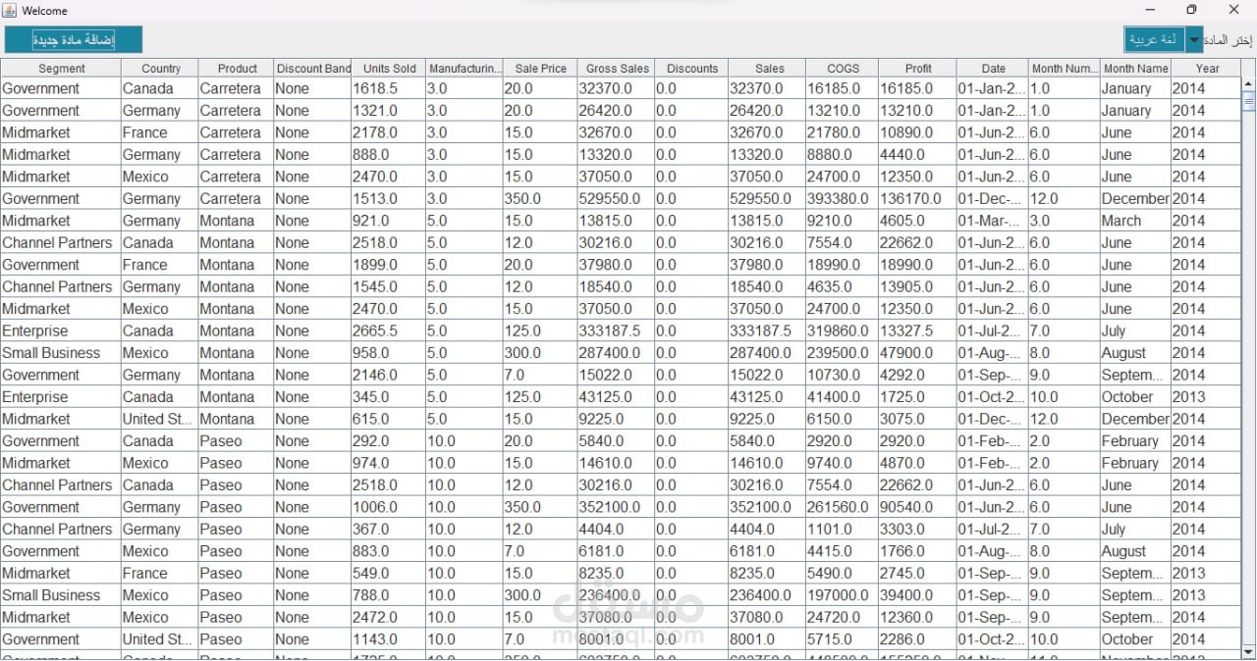Select the Profit cell 90540.0
The image size is (1257, 661).
tap(917, 507)
